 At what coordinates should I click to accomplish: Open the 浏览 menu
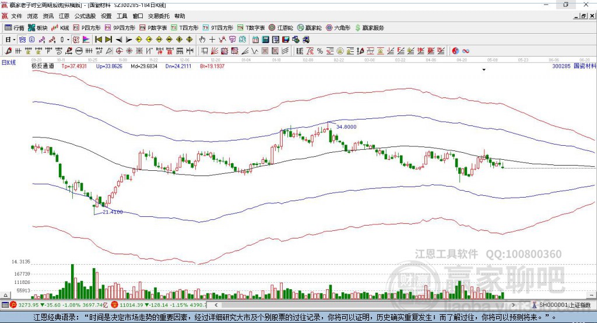coord(33,16)
